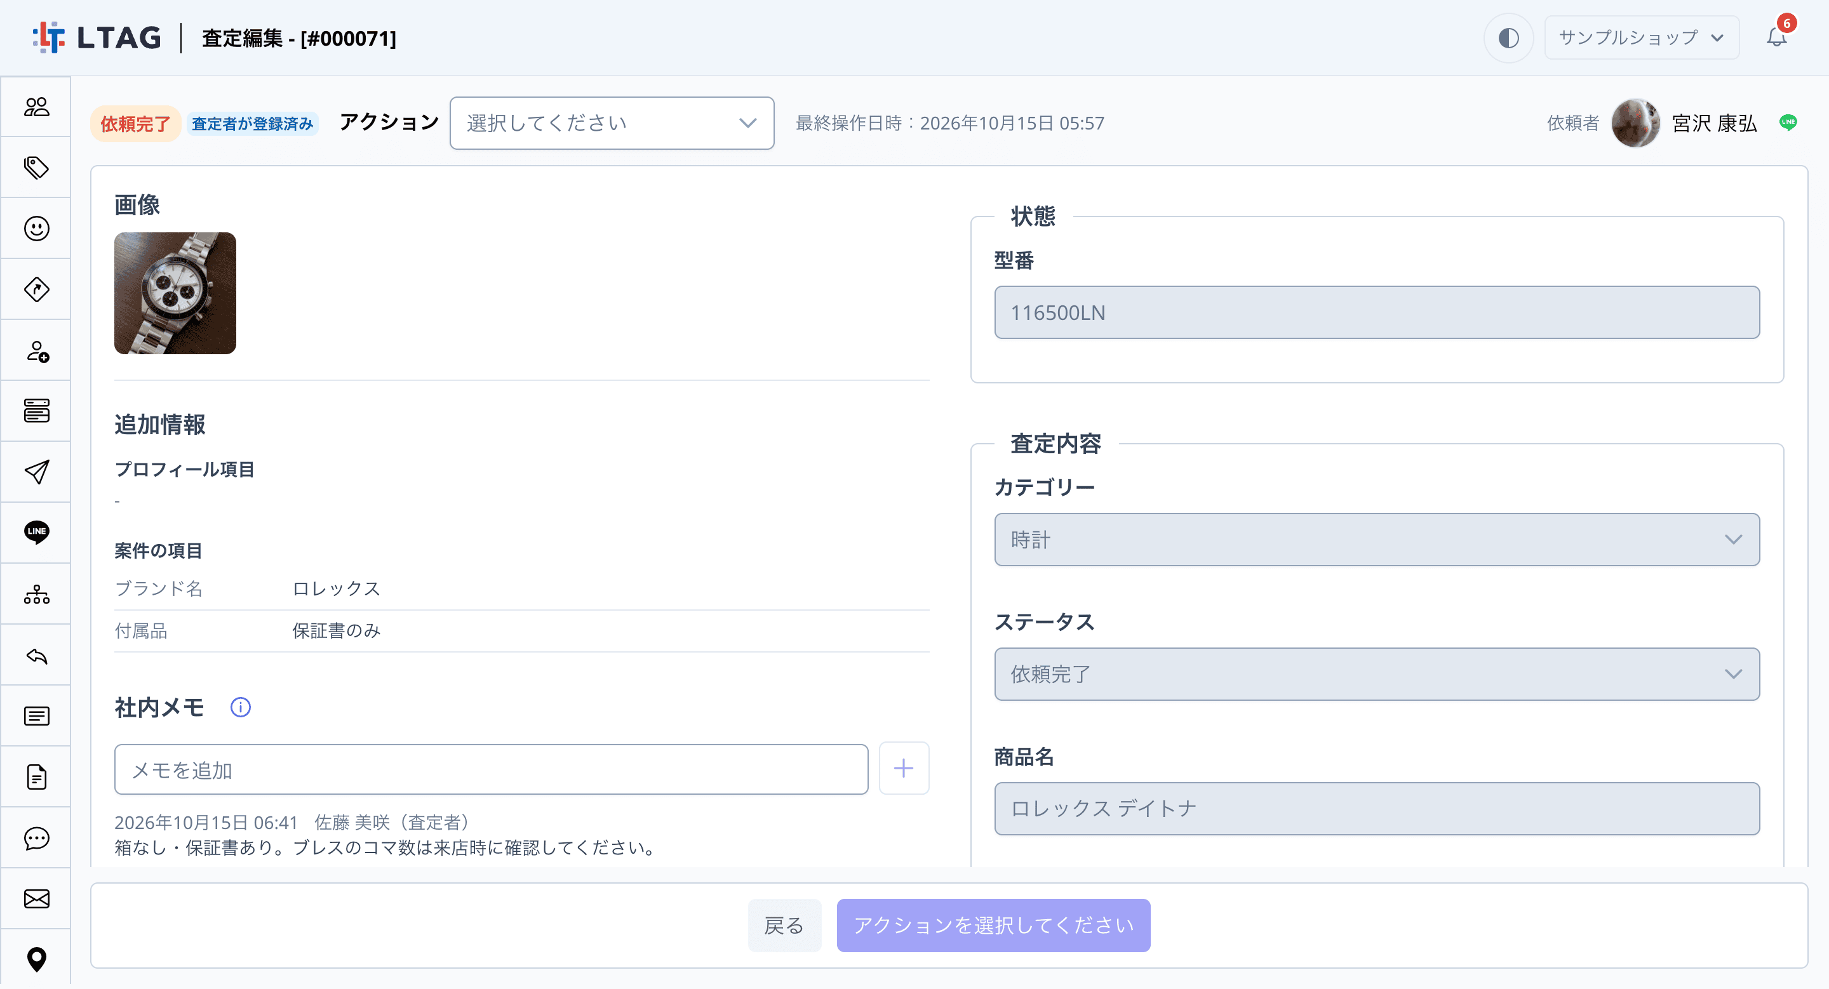The image size is (1829, 989).
Task: Click the paper plane send sidebar icon
Action: (36, 472)
